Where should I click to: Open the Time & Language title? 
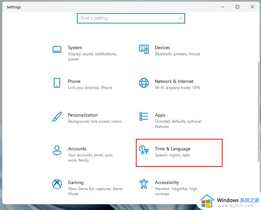(172, 149)
